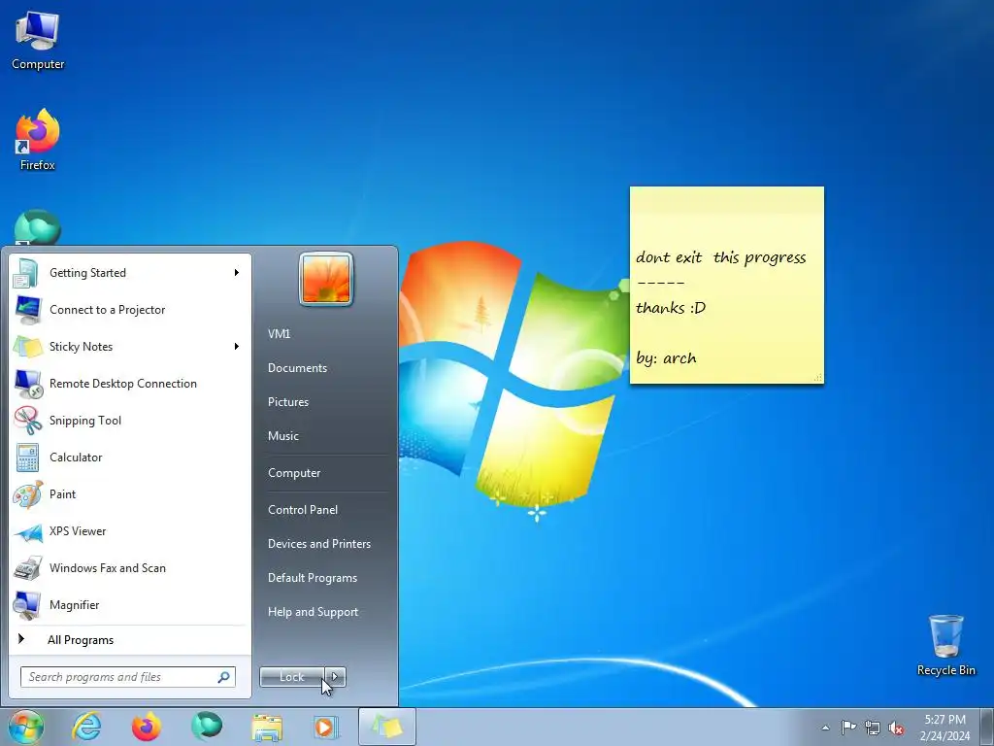Image resolution: width=994 pixels, height=746 pixels.
Task: Open the Computer desktop icon
Action: [x=38, y=41]
